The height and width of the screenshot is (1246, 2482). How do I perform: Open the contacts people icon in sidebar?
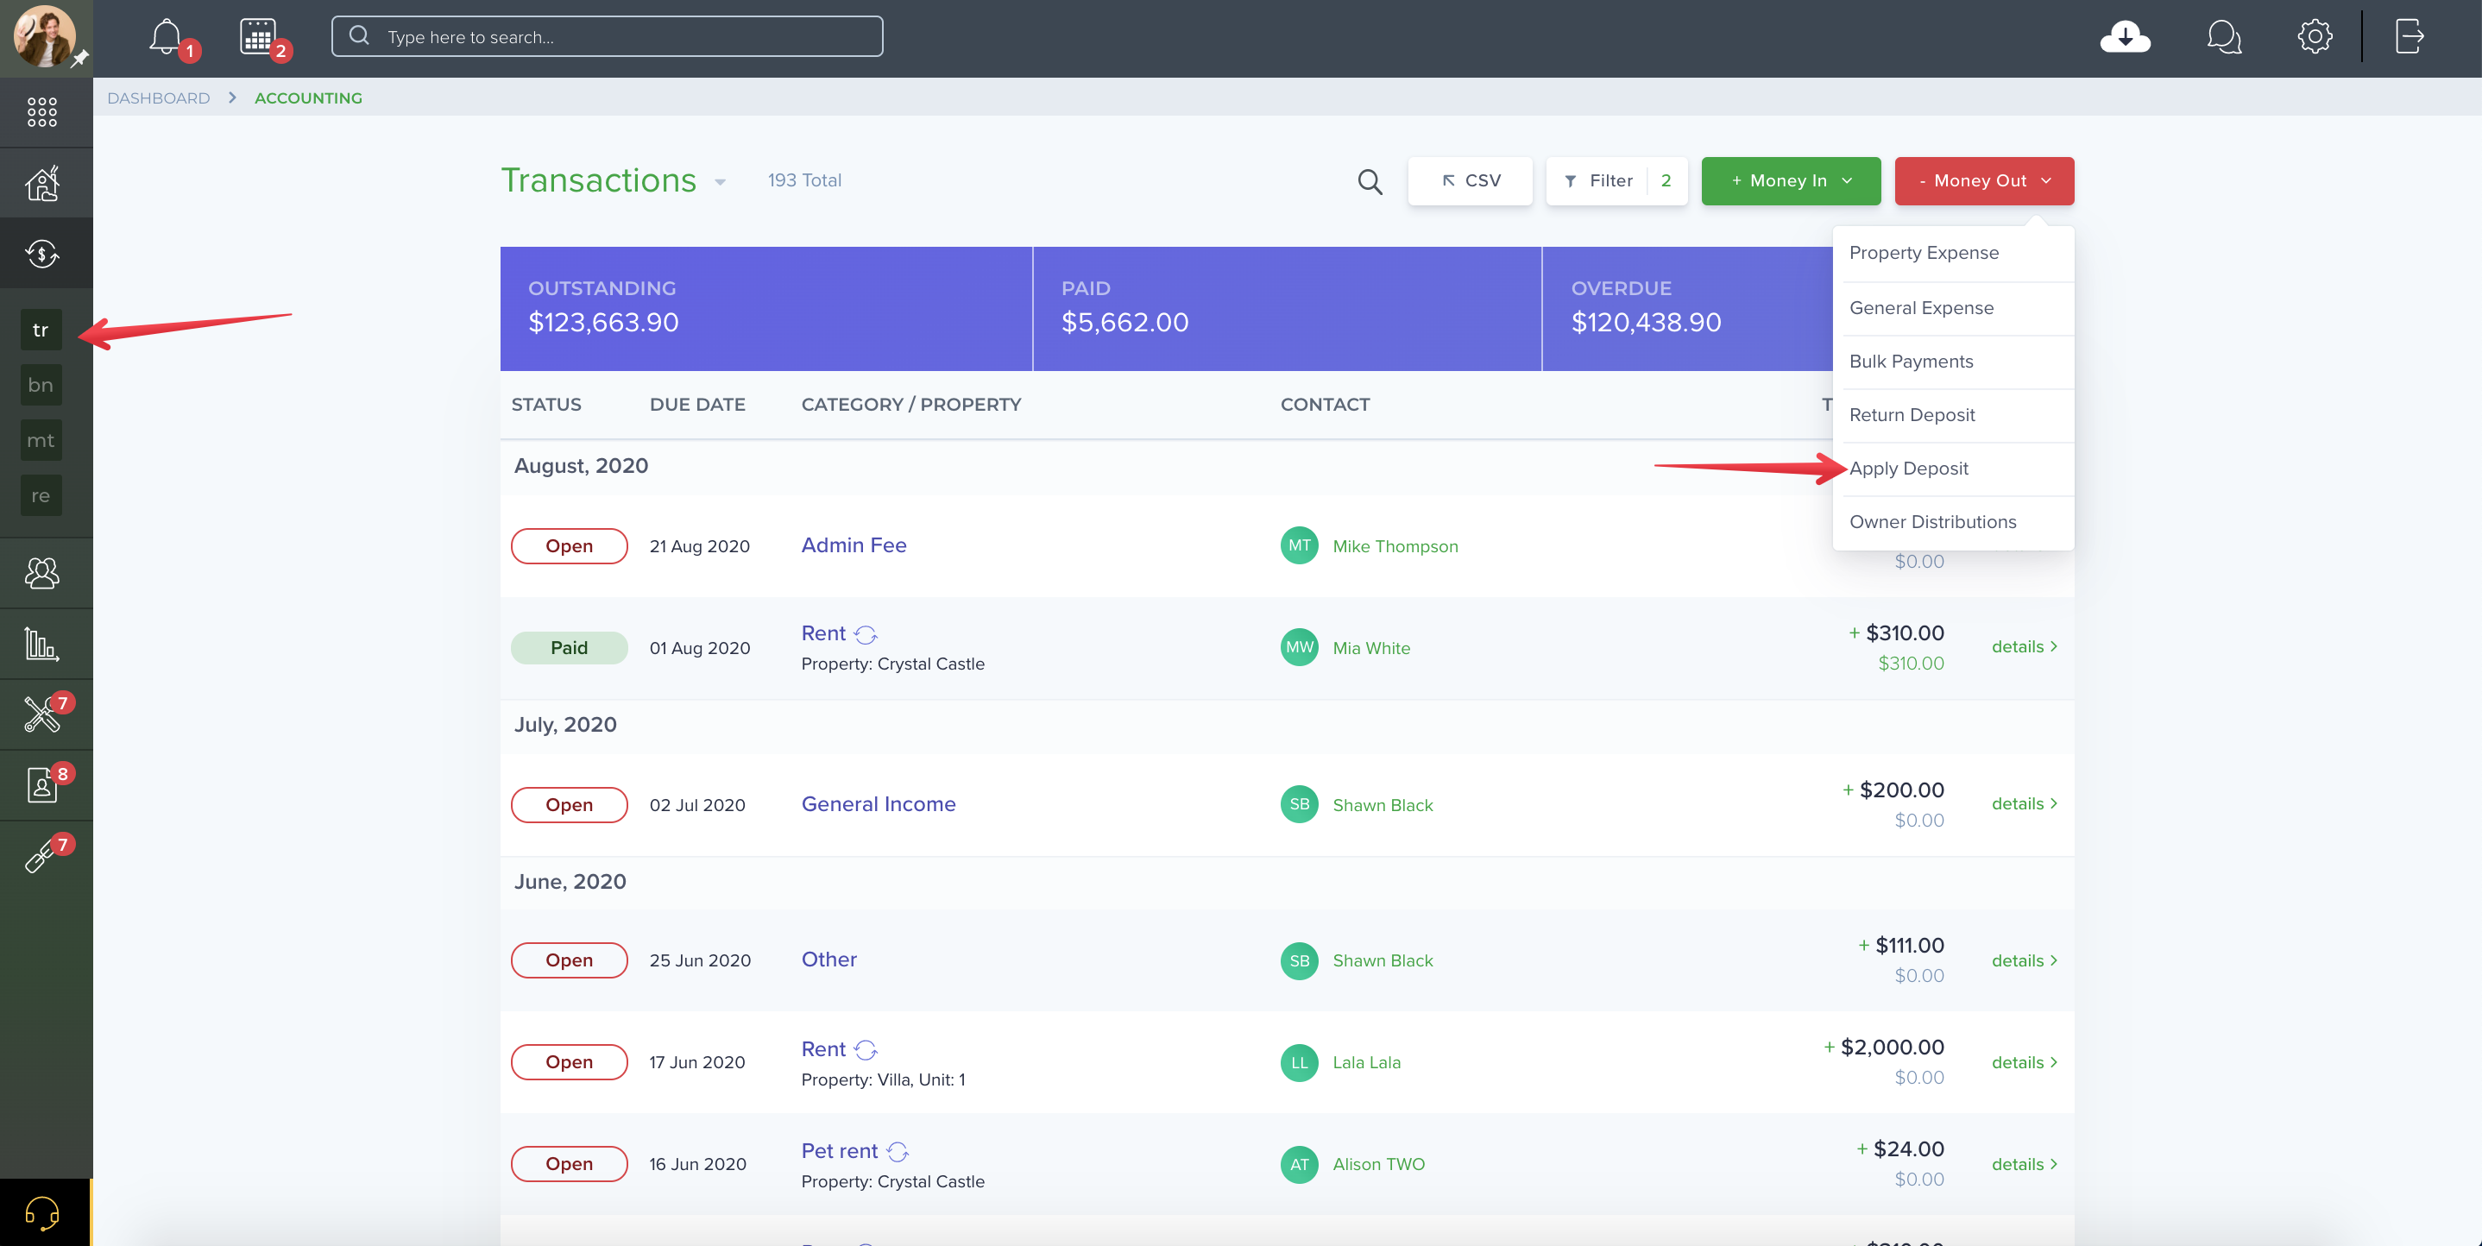point(42,573)
